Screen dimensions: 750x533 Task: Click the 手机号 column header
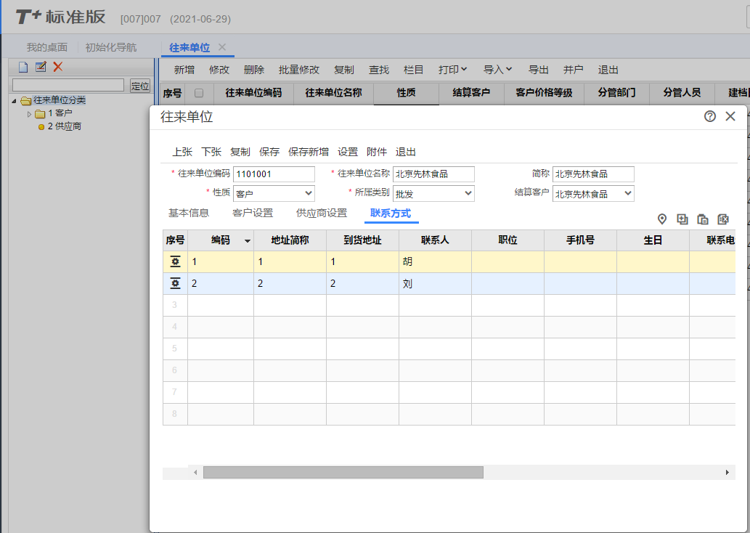581,240
